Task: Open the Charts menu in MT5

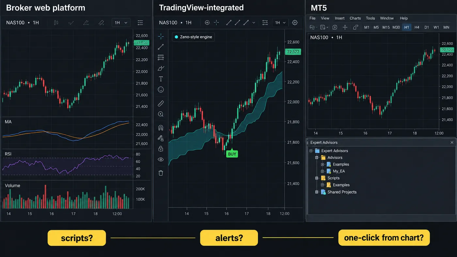Action: (x=355, y=18)
